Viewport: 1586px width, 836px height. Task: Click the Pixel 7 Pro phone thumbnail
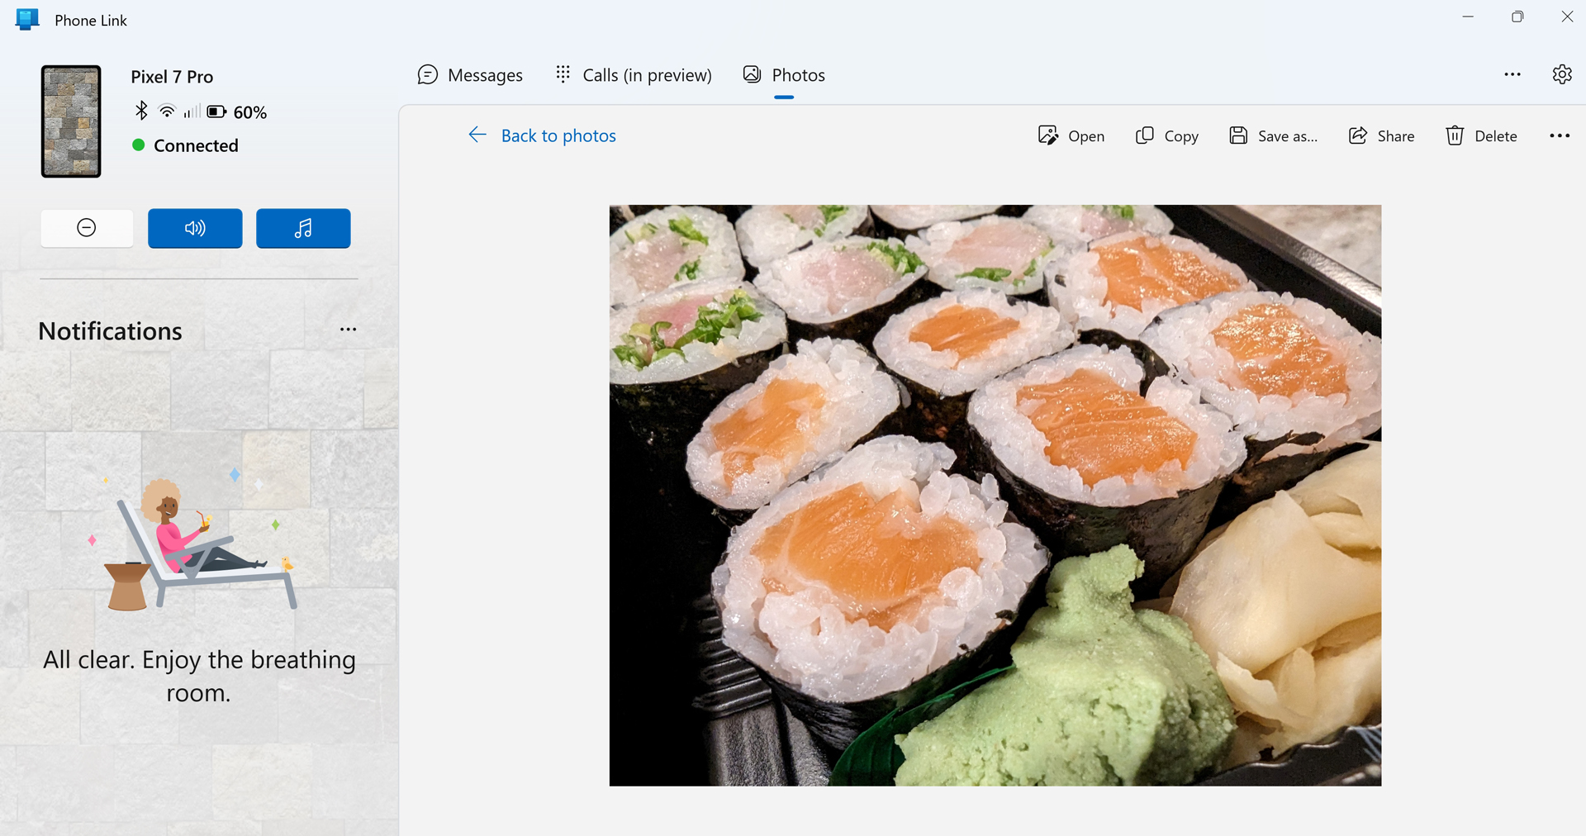click(71, 121)
